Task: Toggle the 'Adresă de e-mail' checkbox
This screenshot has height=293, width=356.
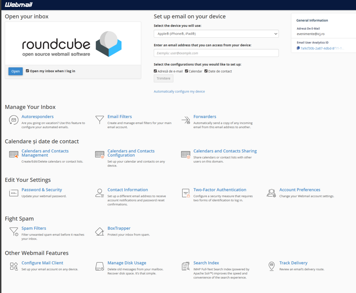Action: coord(155,71)
